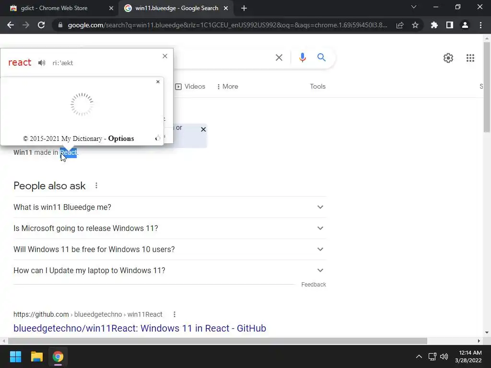
Task: Open network status tray icon
Action: 433,356
